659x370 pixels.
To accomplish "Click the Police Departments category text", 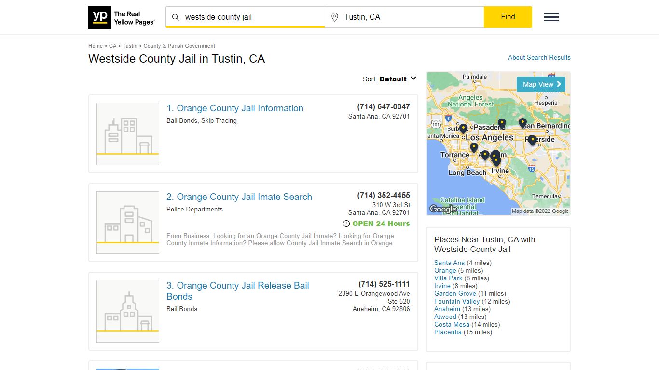I will coord(194,209).
